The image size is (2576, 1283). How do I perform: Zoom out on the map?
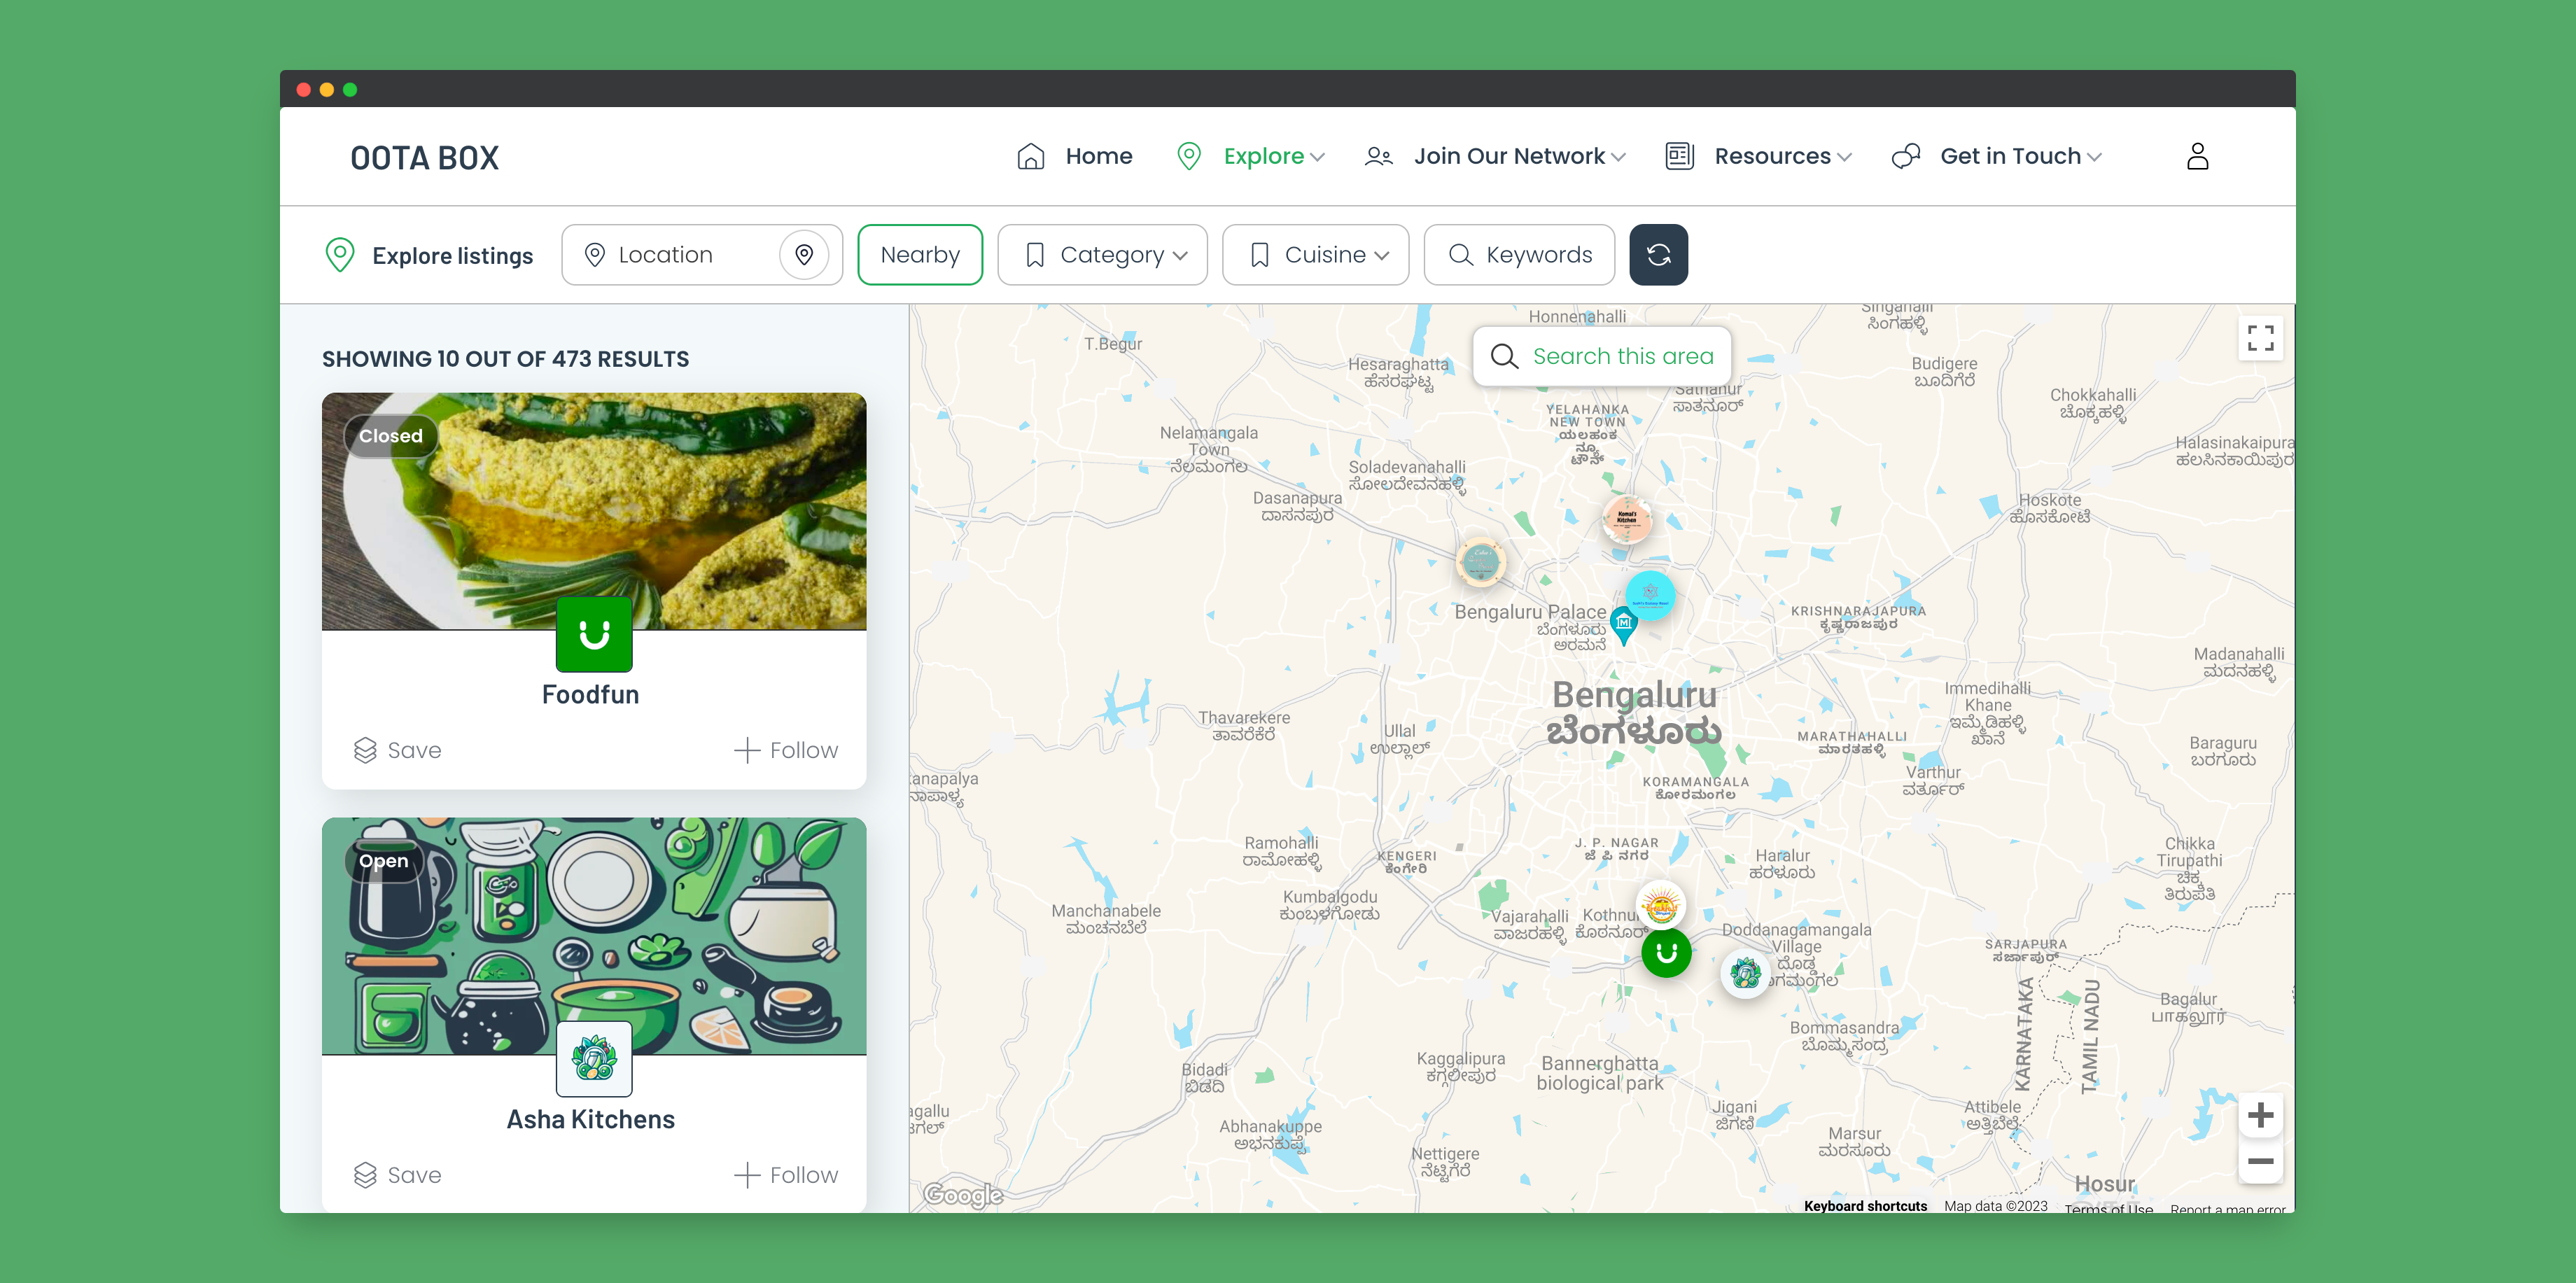coord(2260,1161)
